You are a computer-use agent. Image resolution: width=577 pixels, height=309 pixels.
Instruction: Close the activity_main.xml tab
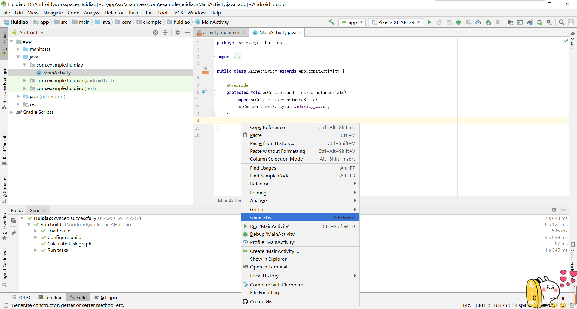coord(245,32)
